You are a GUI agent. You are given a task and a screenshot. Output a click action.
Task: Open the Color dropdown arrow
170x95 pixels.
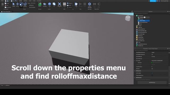pyautogui.click(x=64, y=8)
